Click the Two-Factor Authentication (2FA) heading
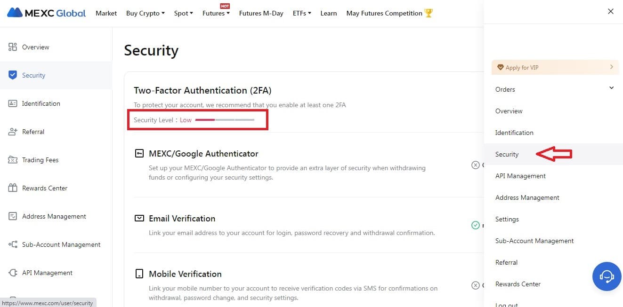 coord(202,90)
